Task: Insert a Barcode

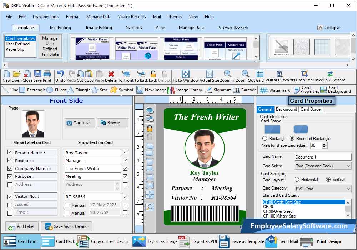Action: [x=245, y=90]
